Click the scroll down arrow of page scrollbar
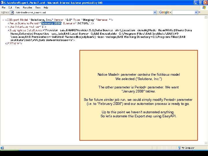 point(206,143)
